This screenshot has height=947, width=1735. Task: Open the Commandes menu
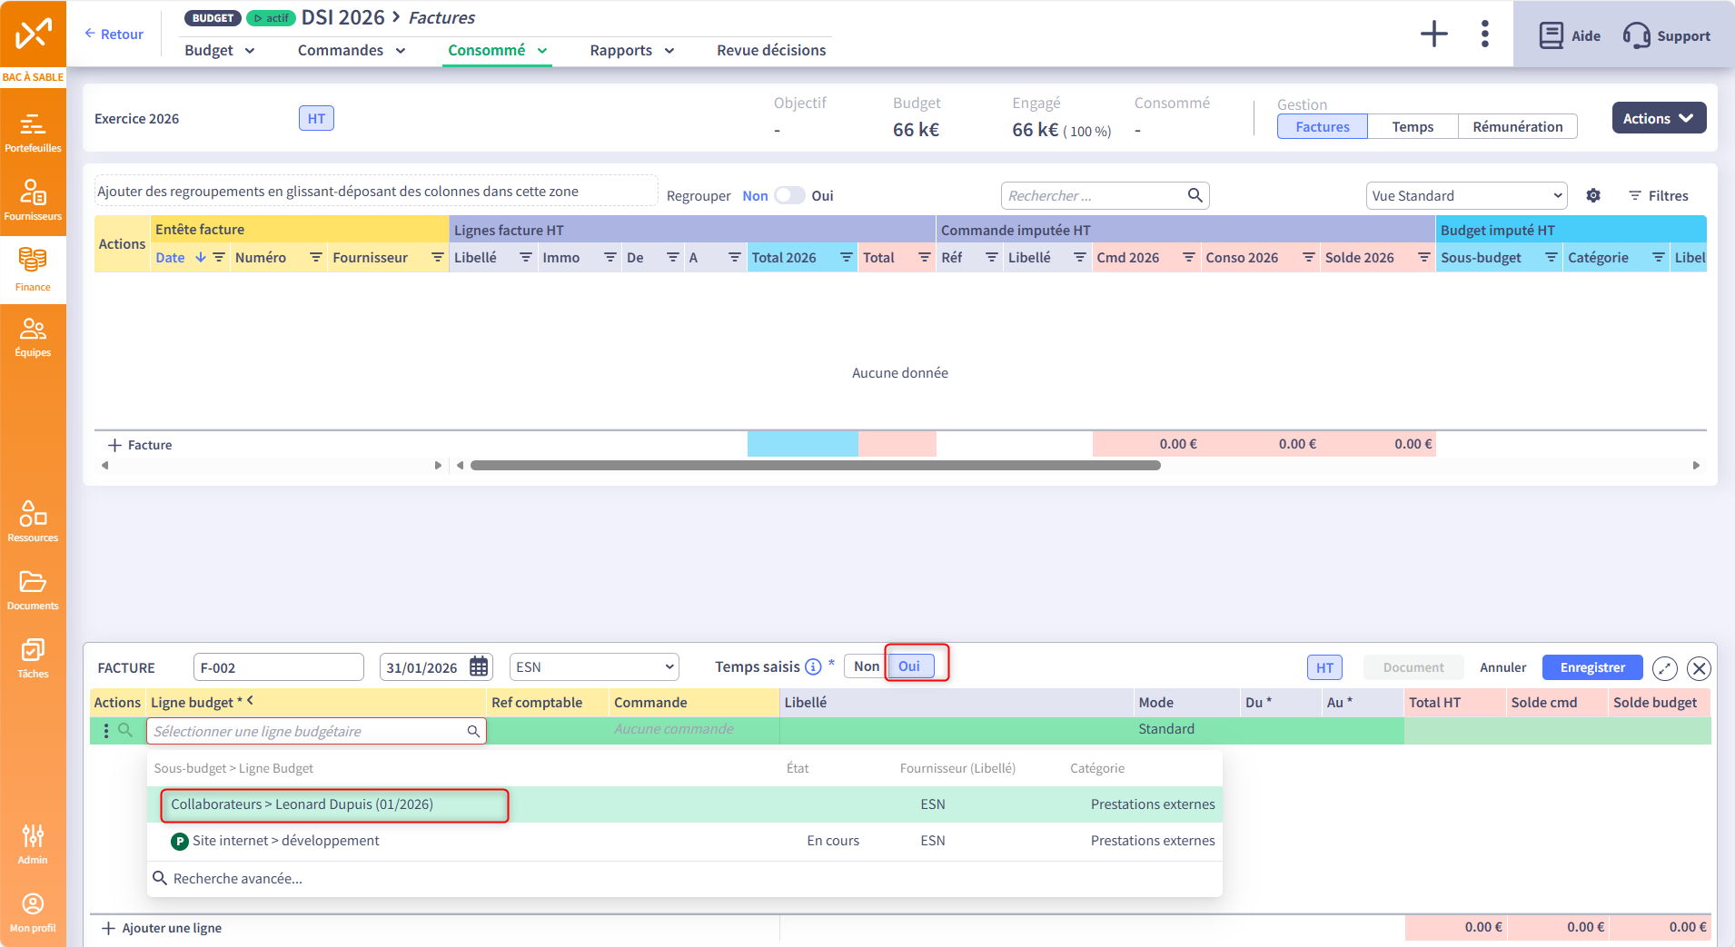click(351, 51)
